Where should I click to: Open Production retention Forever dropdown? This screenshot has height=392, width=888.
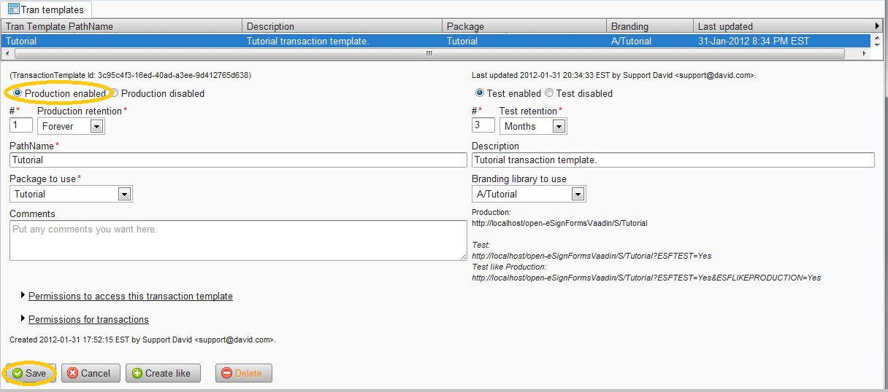(96, 126)
